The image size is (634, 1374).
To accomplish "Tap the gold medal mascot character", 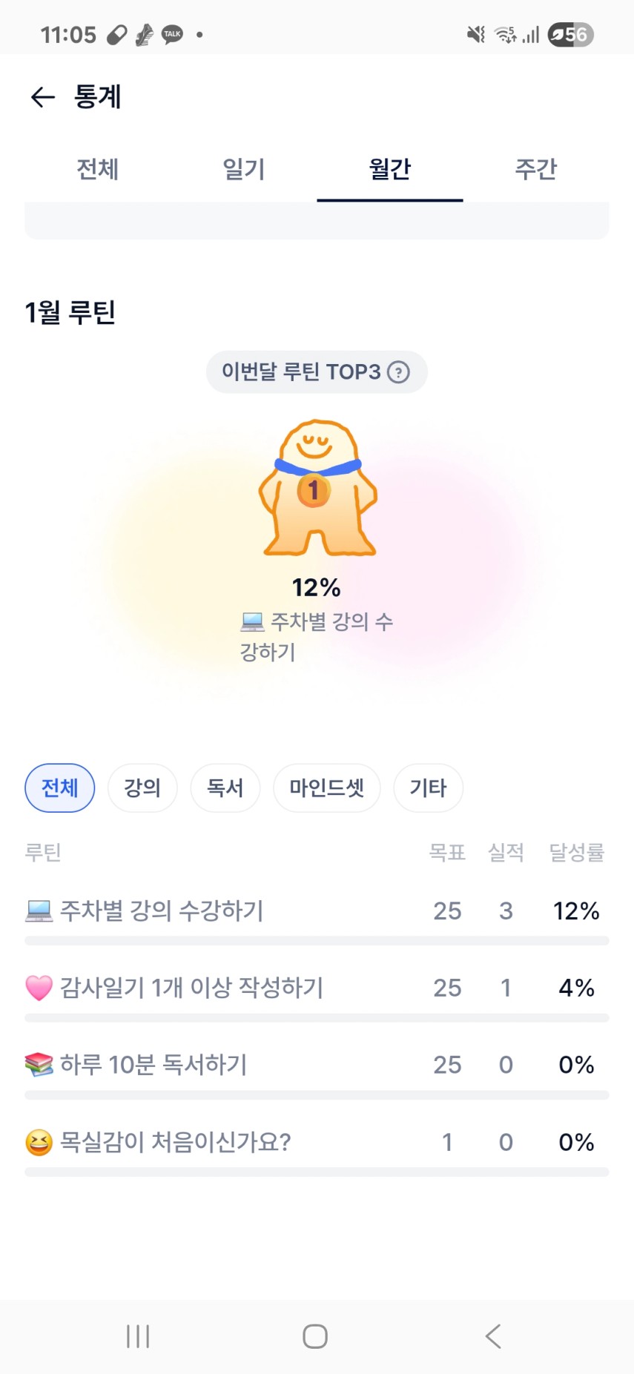I will point(317,488).
